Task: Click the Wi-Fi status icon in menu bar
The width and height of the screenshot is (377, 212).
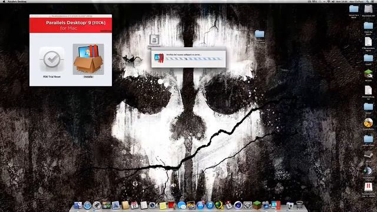Action: pos(329,1)
